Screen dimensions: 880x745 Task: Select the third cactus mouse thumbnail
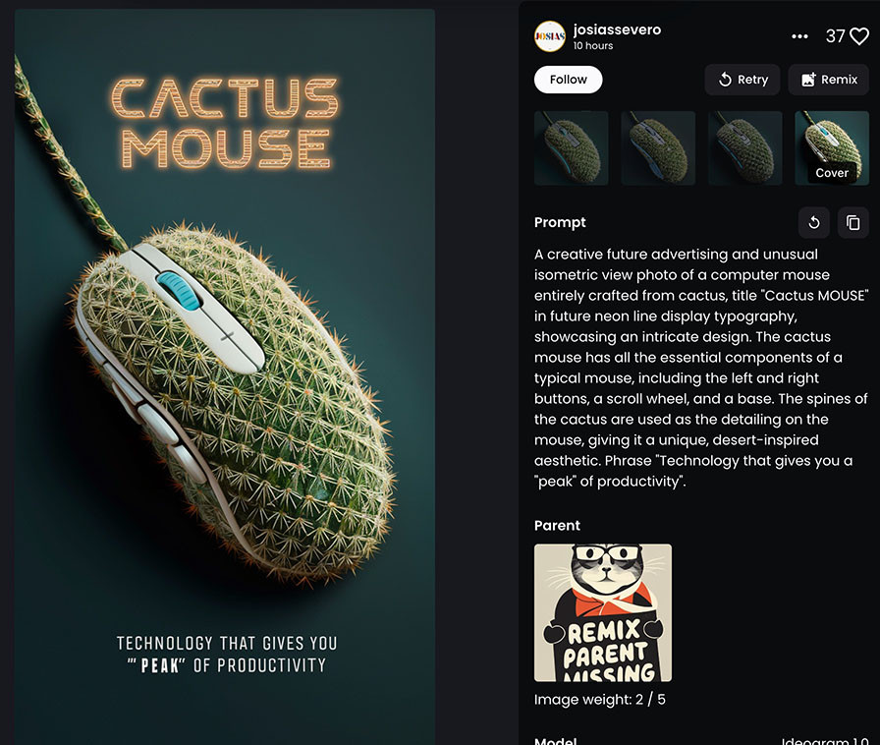coord(745,148)
